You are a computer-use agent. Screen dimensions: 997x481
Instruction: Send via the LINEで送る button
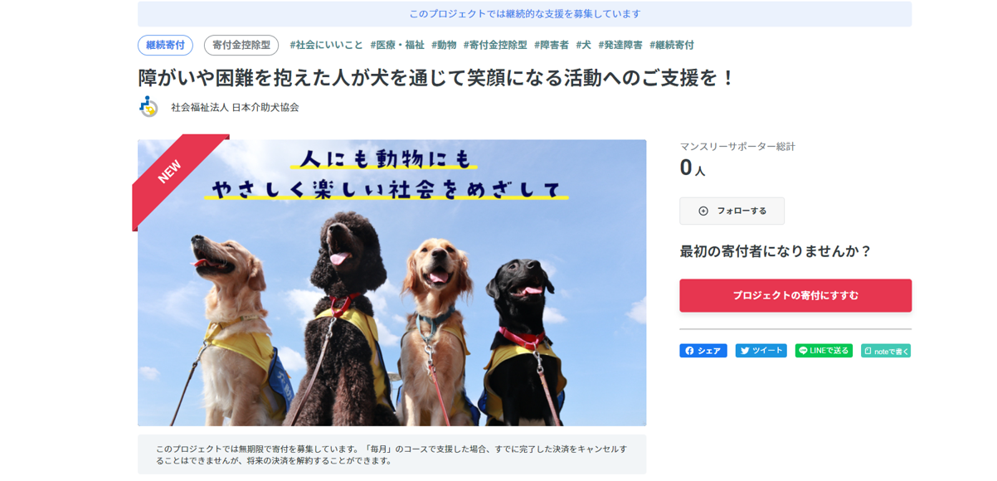(824, 351)
